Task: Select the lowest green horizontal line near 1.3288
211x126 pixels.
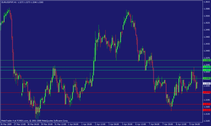Action: click(102, 79)
